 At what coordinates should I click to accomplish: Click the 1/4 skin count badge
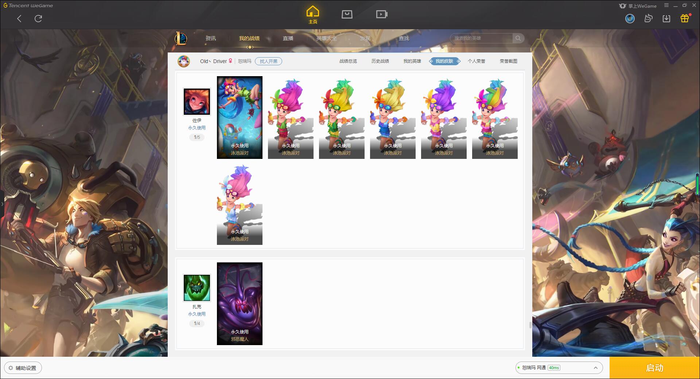[x=197, y=324]
